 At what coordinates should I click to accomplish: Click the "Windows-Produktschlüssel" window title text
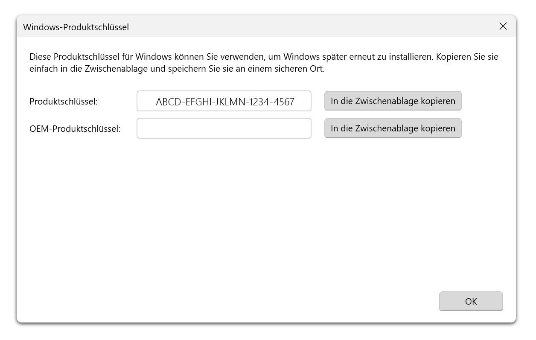pyautogui.click(x=76, y=27)
